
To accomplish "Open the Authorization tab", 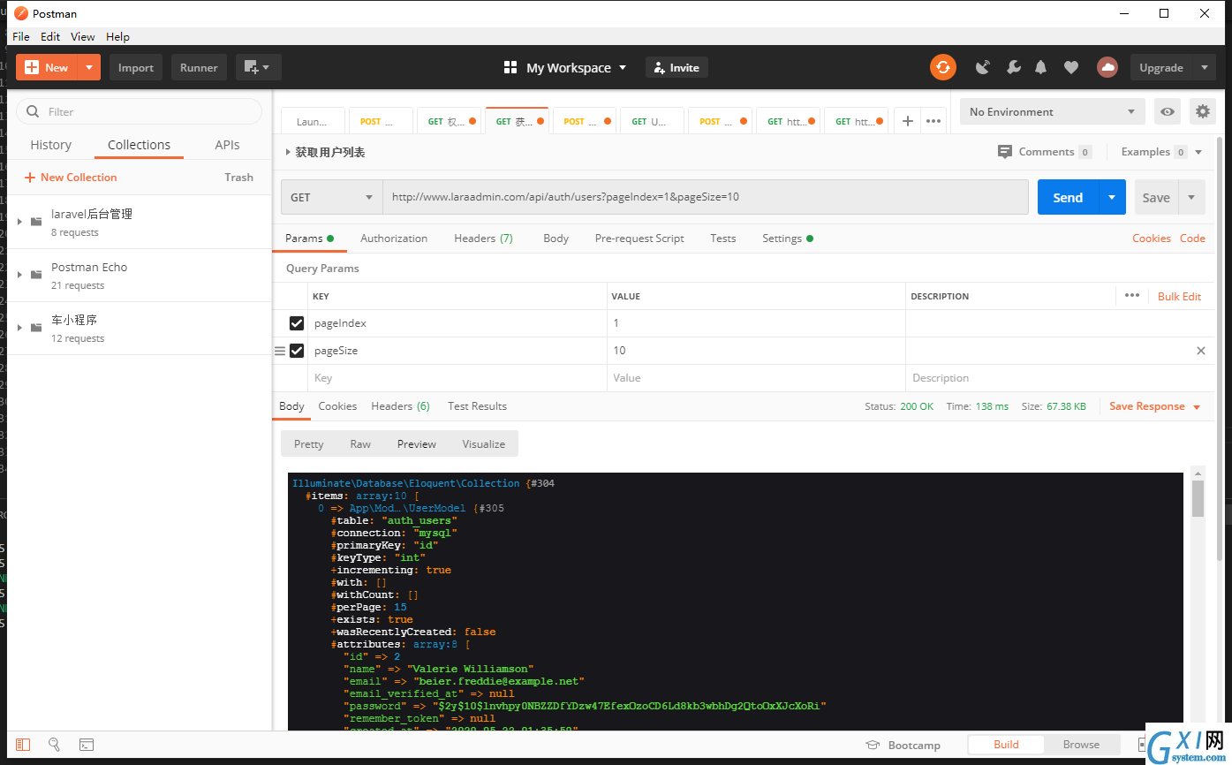I will point(394,239).
